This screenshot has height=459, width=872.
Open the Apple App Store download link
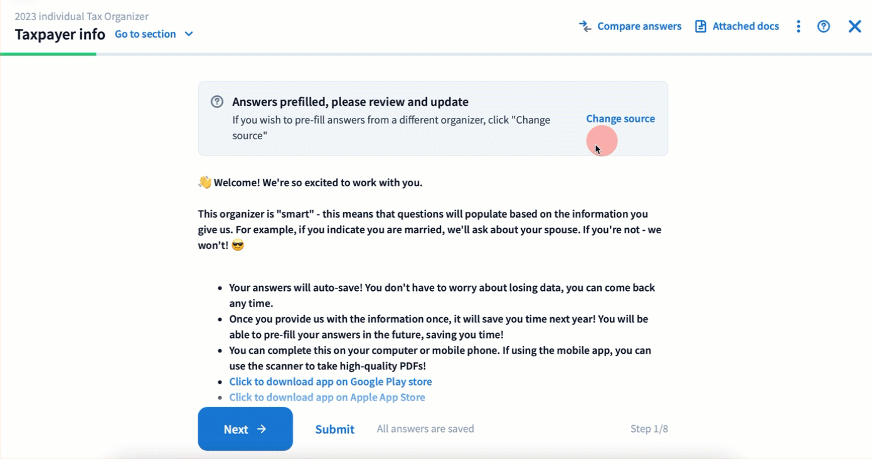pos(327,397)
